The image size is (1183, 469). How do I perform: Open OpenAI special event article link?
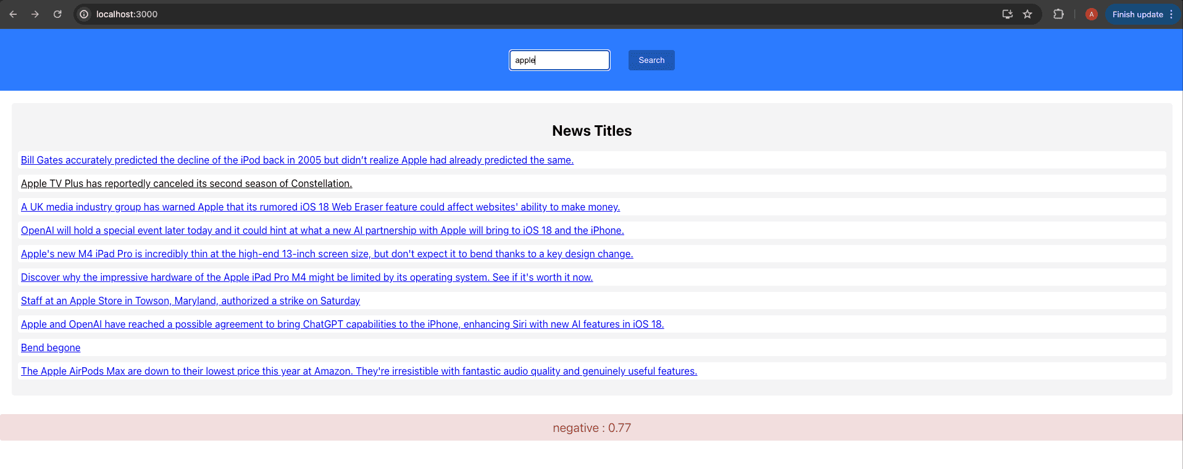(x=322, y=230)
